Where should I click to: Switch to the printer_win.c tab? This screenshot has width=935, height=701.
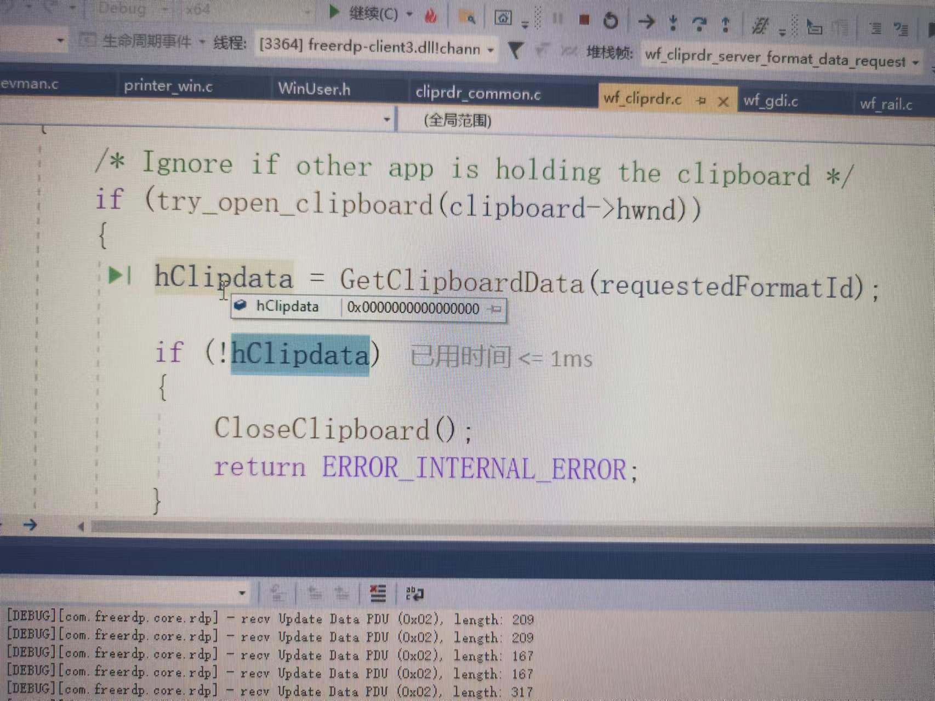[x=168, y=86]
